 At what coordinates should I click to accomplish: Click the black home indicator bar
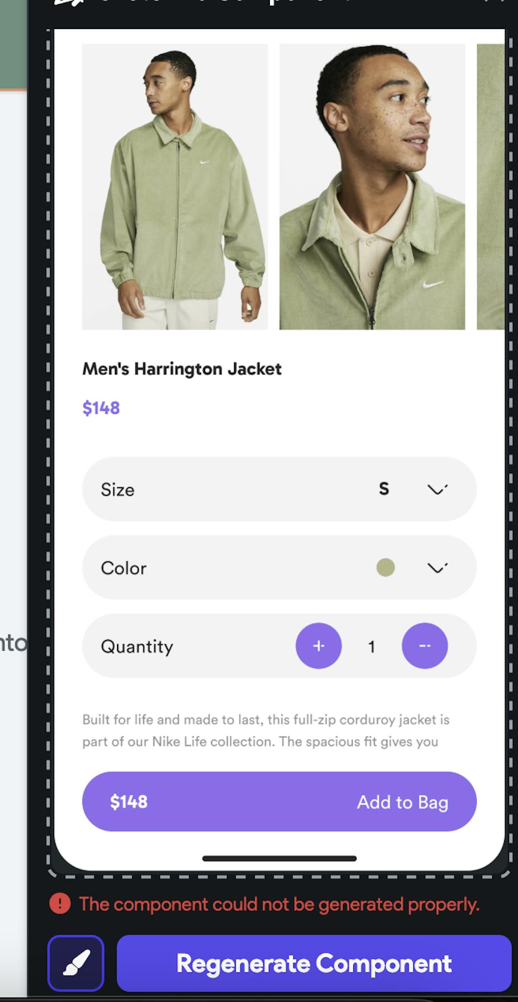pyautogui.click(x=279, y=859)
